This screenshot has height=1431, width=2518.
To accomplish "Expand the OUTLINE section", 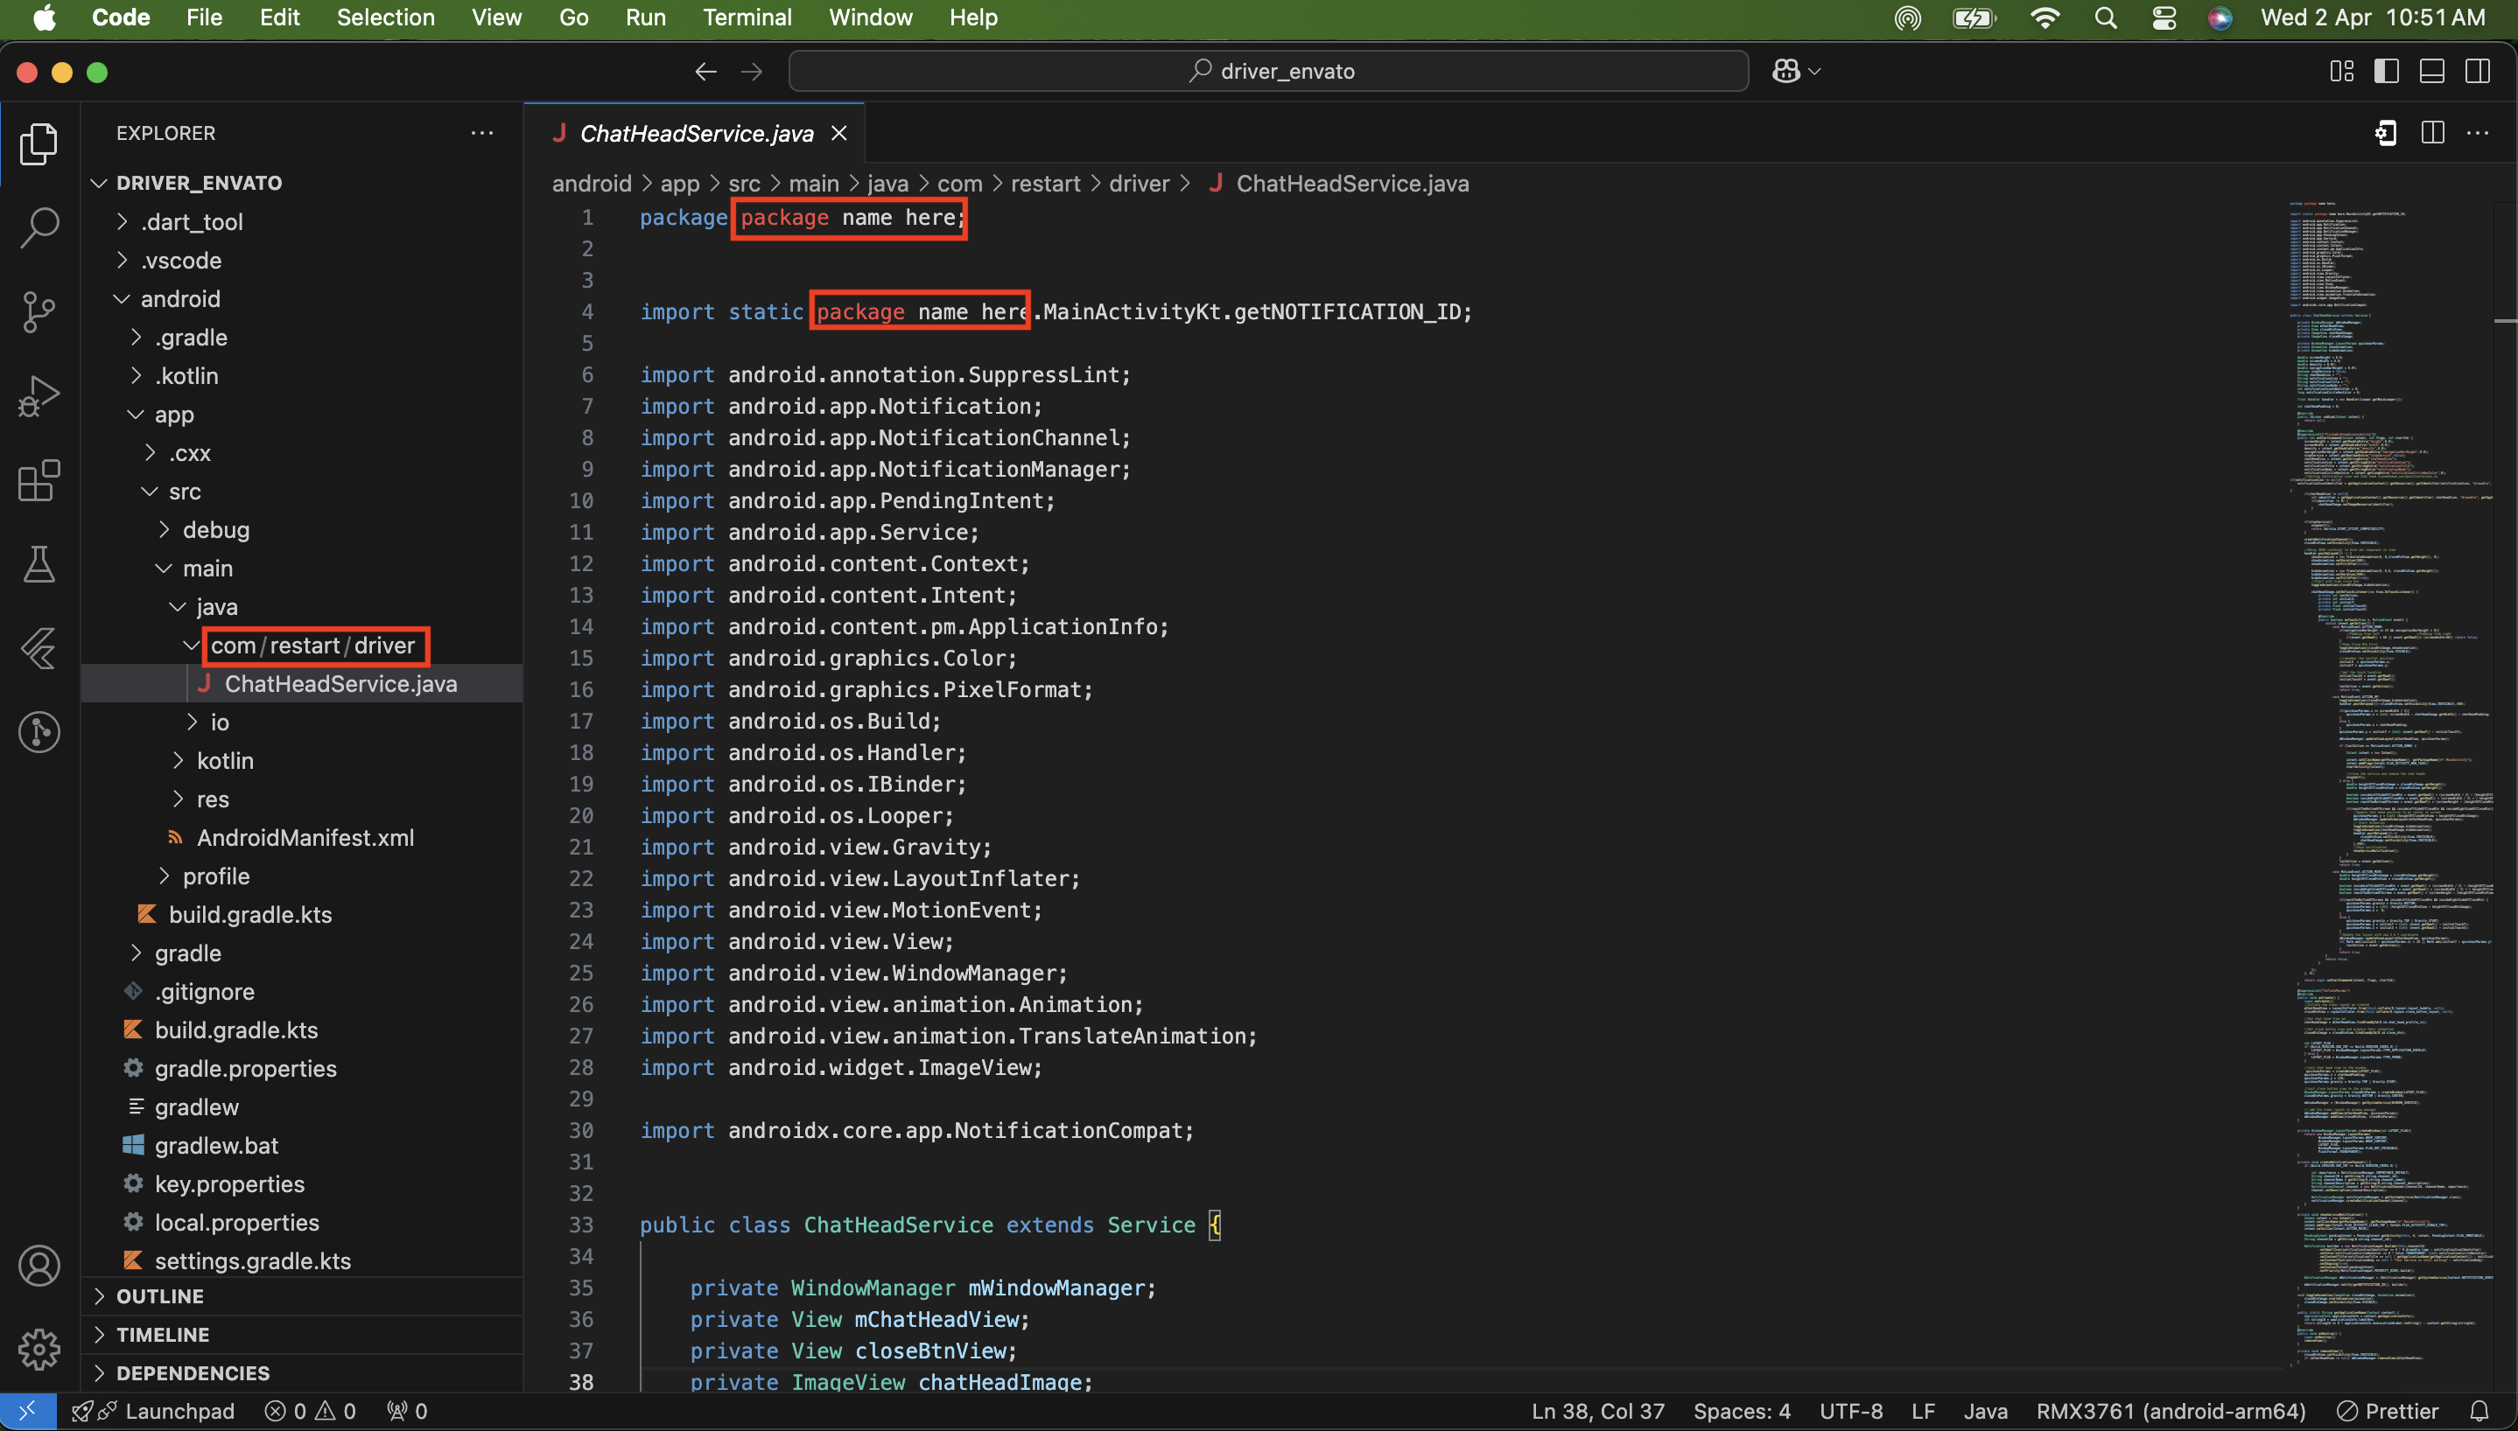I will (x=159, y=1296).
